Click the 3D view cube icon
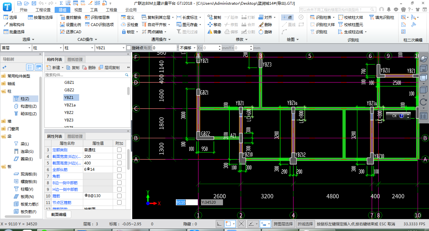This screenshot has height=231, width=429. pyautogui.click(x=424, y=68)
